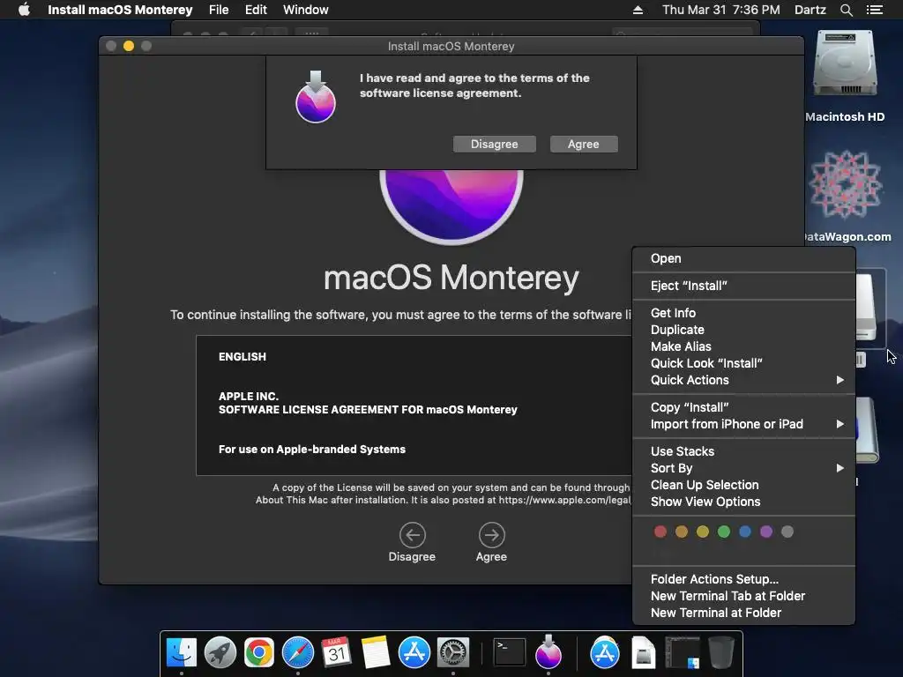The width and height of the screenshot is (903, 677).
Task: Apply the blue tag color
Action: point(744,532)
